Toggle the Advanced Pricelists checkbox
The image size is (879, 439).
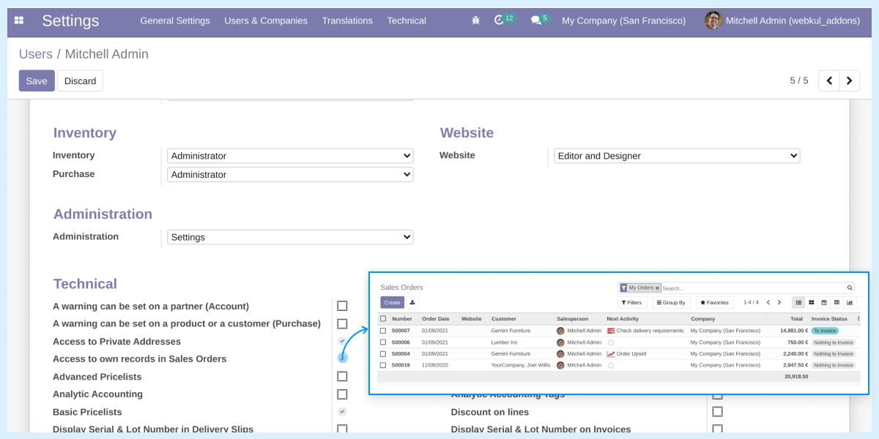pyautogui.click(x=342, y=376)
